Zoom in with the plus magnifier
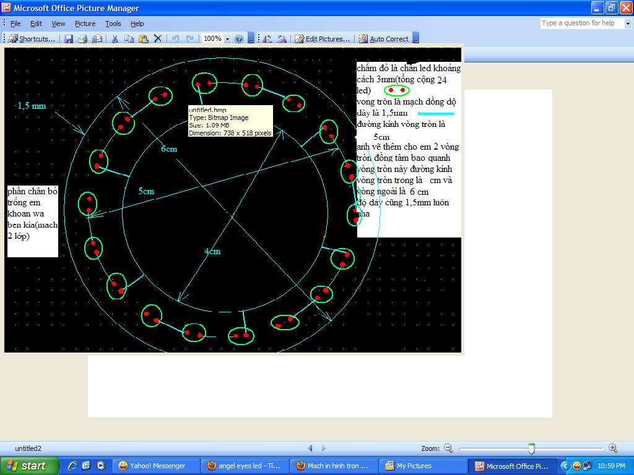This screenshot has height=475, width=634. tap(613, 448)
